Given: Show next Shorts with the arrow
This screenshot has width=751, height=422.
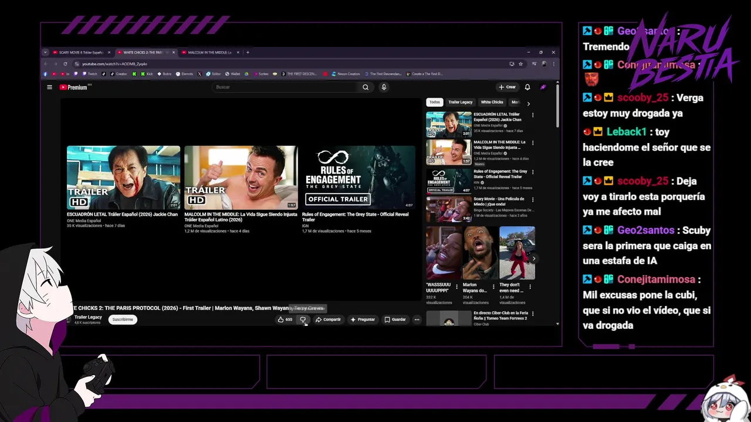Looking at the screenshot, I should (x=533, y=258).
